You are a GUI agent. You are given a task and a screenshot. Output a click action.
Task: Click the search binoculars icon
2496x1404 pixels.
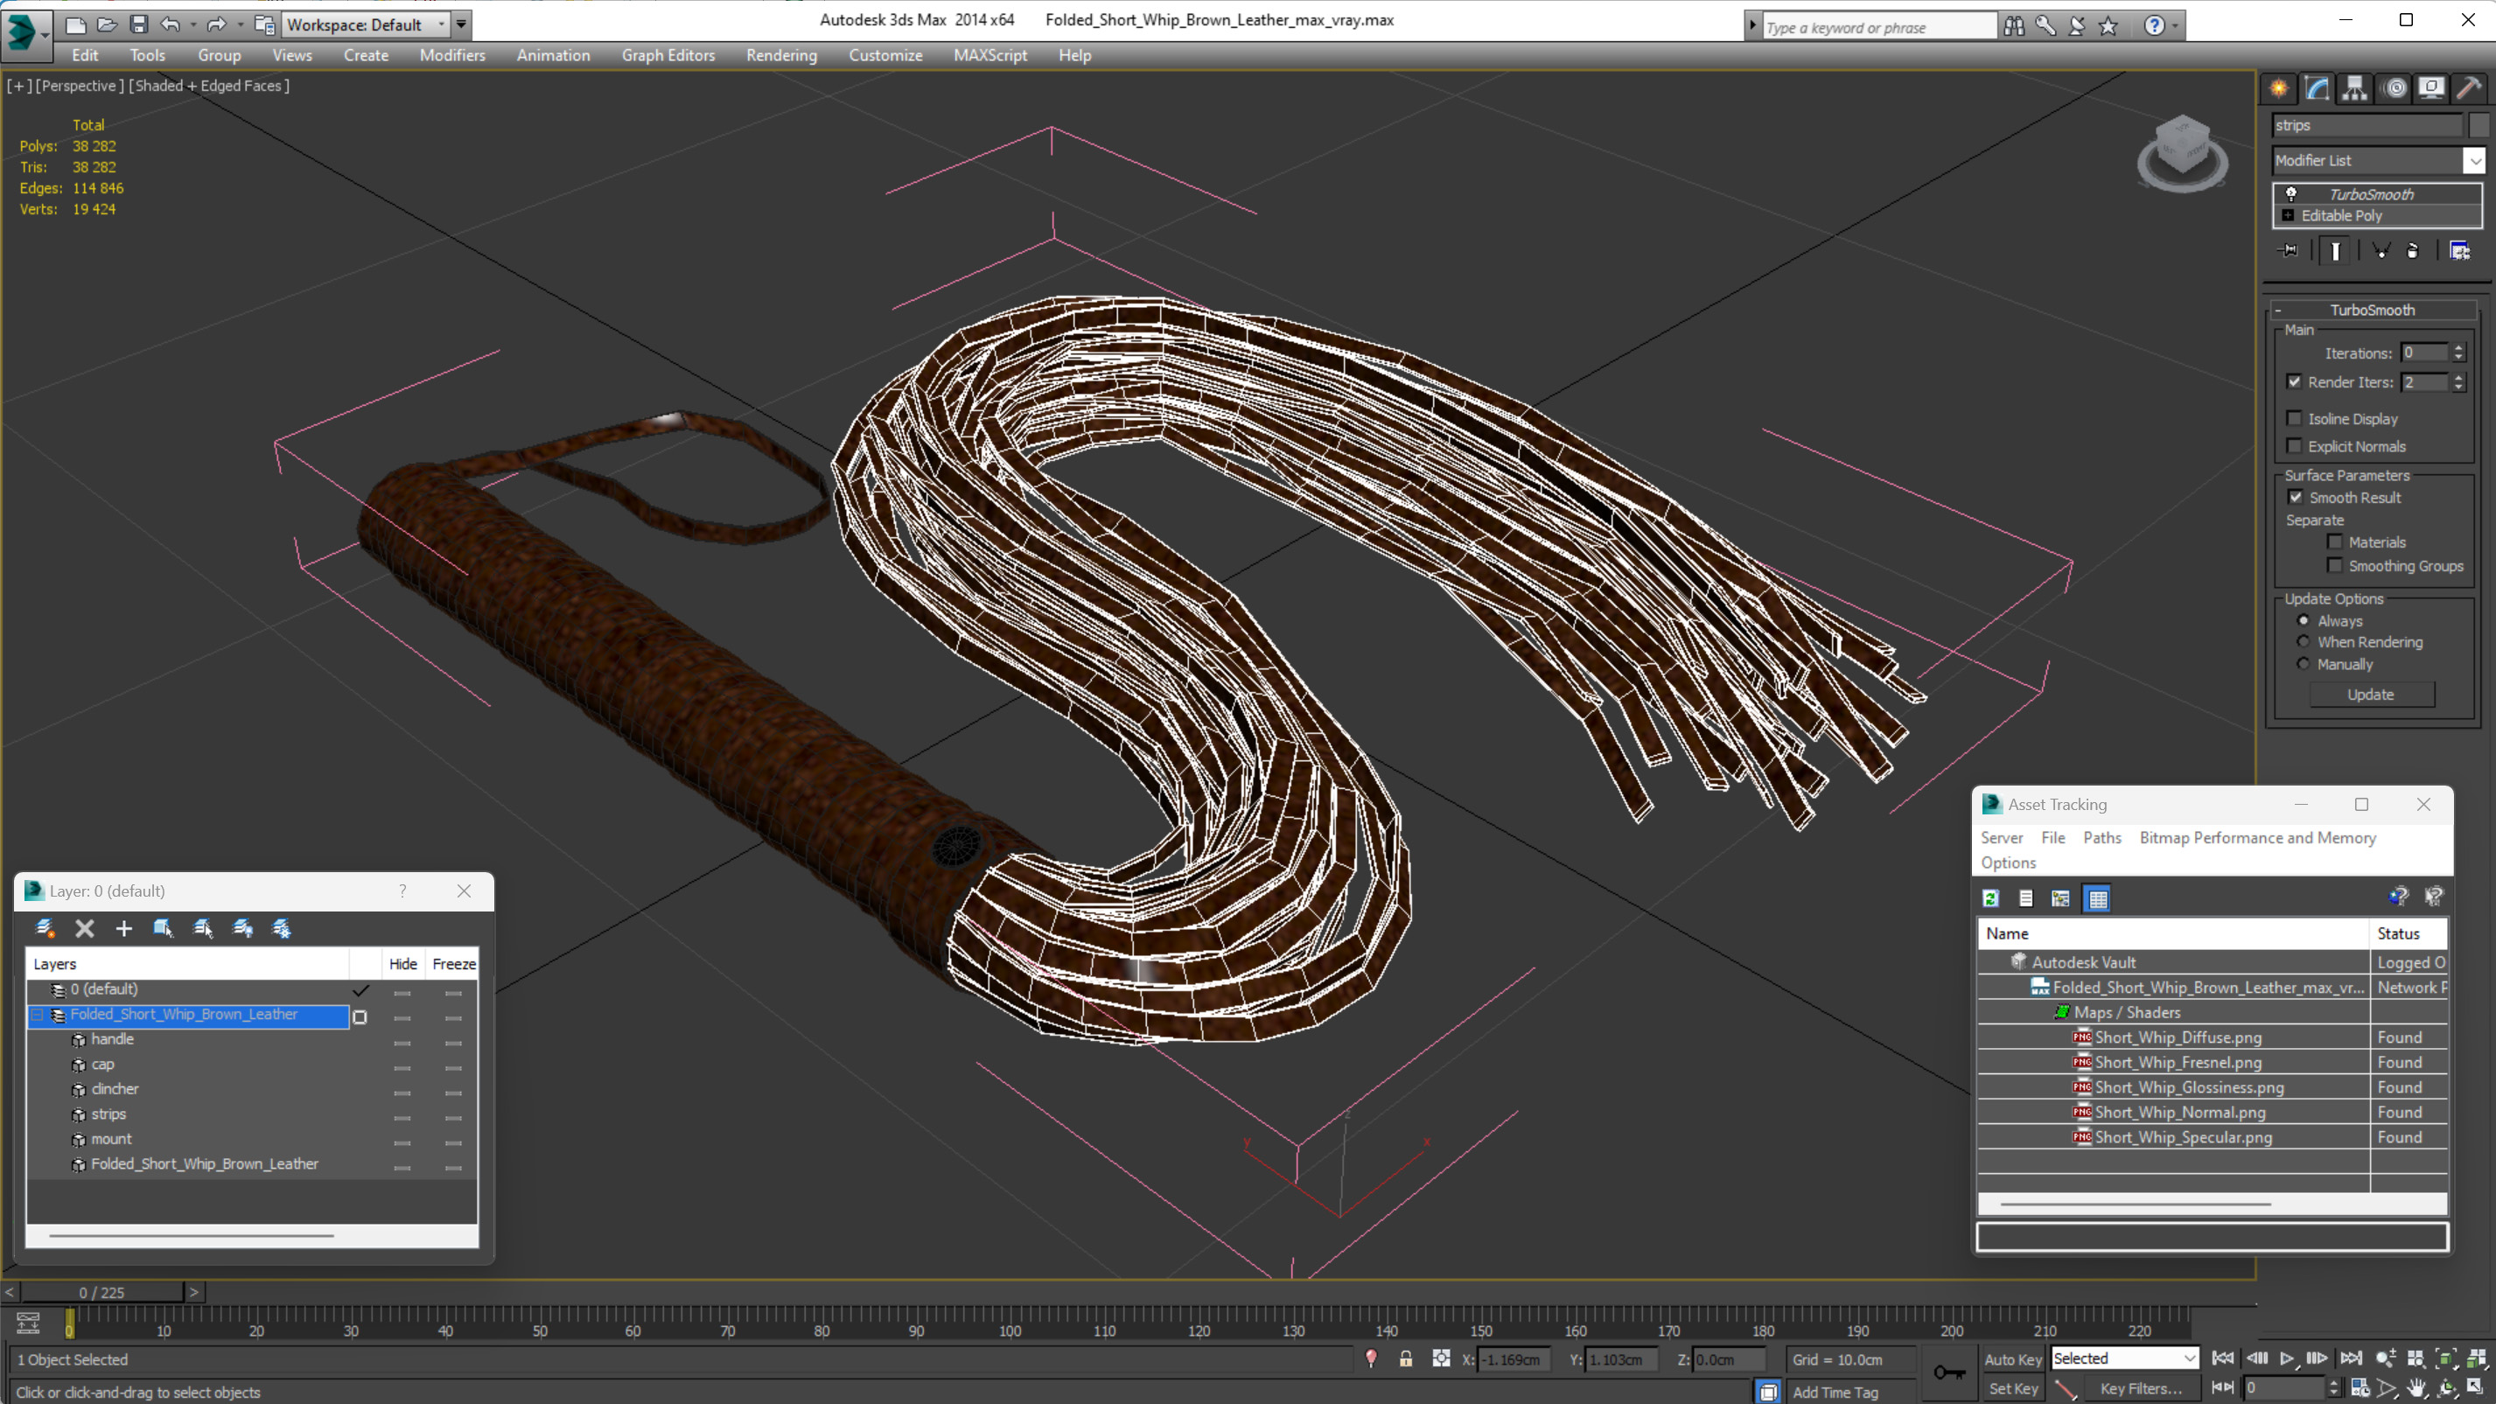pyautogui.click(x=2013, y=26)
